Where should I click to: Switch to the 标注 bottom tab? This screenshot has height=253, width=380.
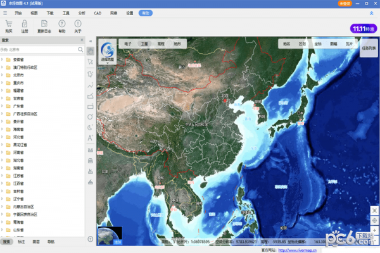(x=22, y=242)
